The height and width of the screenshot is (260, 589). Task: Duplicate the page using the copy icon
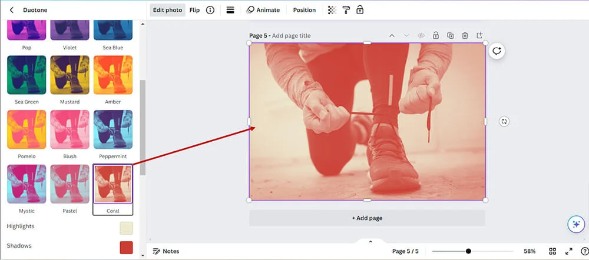450,36
